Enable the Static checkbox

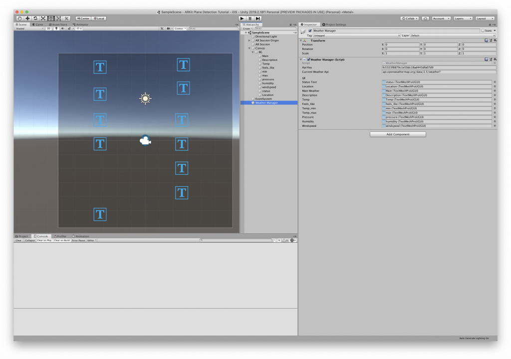click(x=483, y=30)
